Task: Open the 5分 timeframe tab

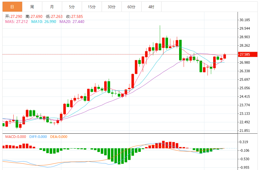Action: [x=72, y=7]
